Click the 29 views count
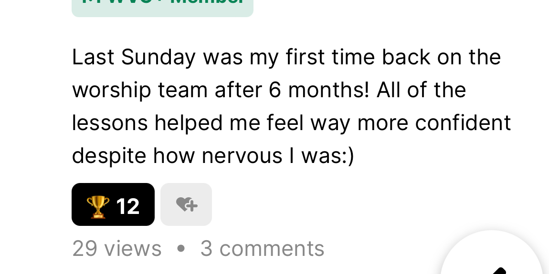Viewport: 549px width, 274px height. (116, 248)
